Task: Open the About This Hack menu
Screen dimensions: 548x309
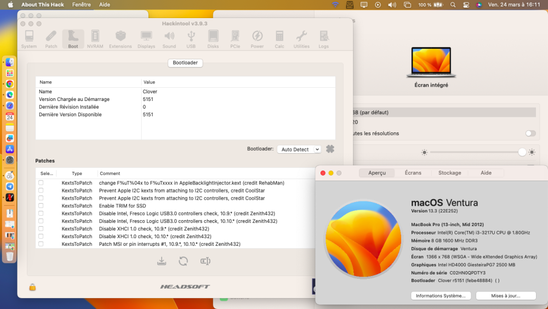Action: (43, 5)
